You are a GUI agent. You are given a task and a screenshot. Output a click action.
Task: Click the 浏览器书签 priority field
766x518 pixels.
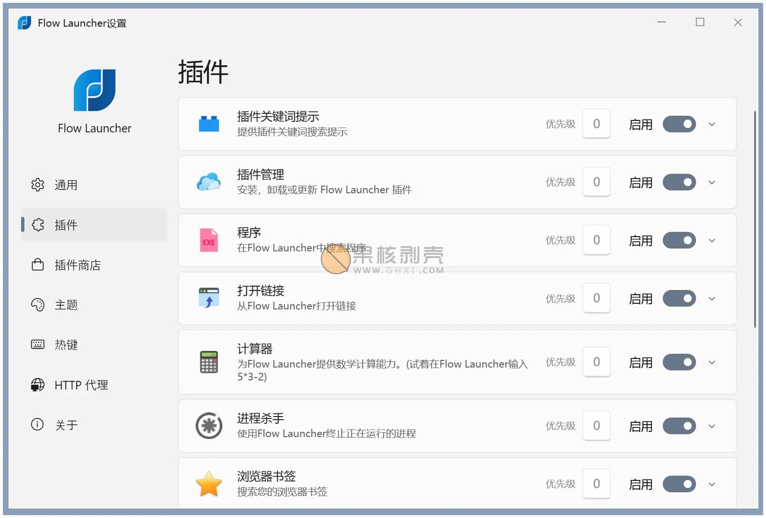coord(597,484)
